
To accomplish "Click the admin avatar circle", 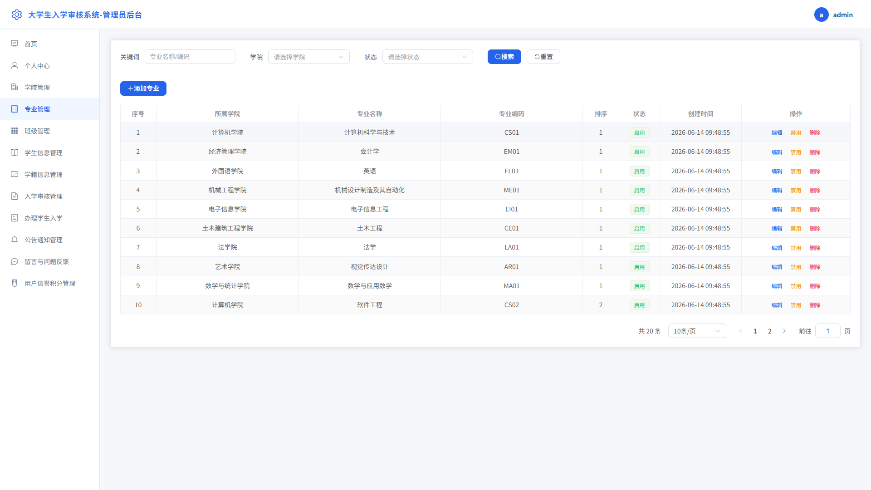I will click(821, 15).
